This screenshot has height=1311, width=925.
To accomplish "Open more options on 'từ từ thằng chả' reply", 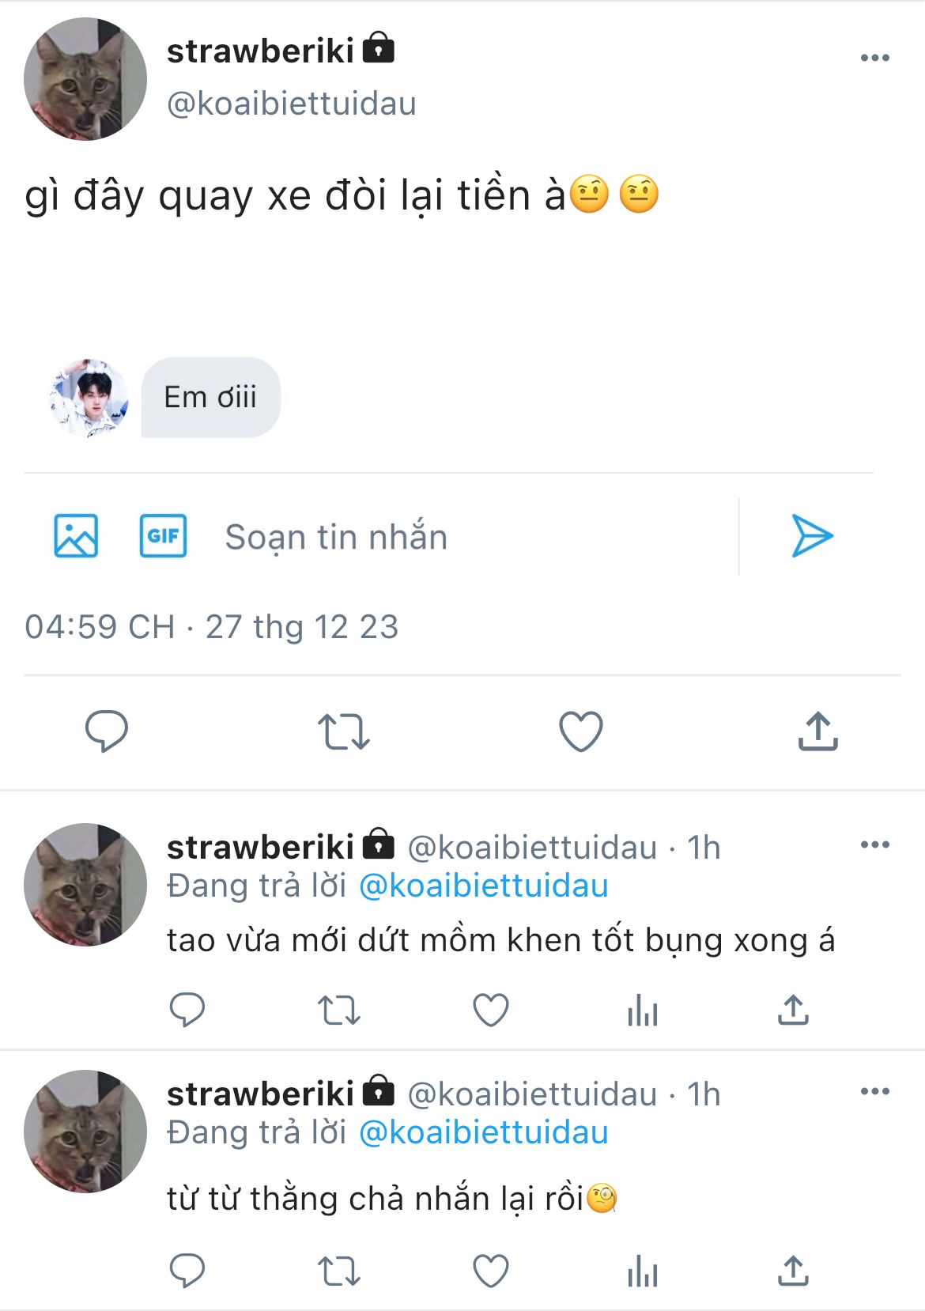I will [874, 1091].
